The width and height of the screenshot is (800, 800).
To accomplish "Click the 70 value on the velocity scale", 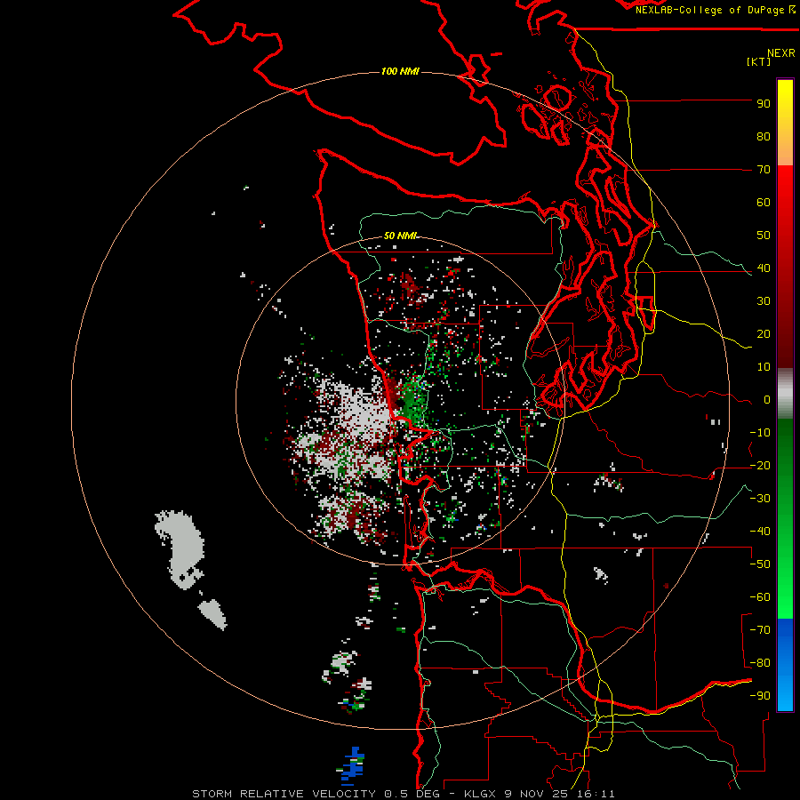I will [x=764, y=170].
